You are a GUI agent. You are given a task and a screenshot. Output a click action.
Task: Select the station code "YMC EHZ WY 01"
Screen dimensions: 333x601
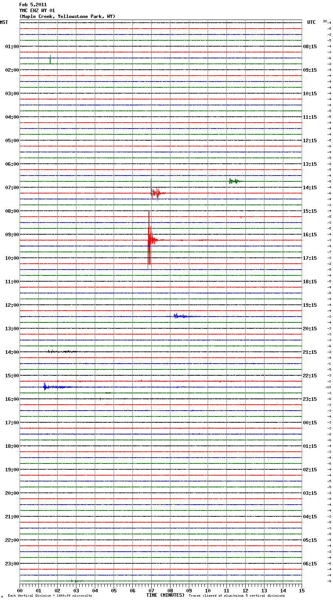pos(37,11)
